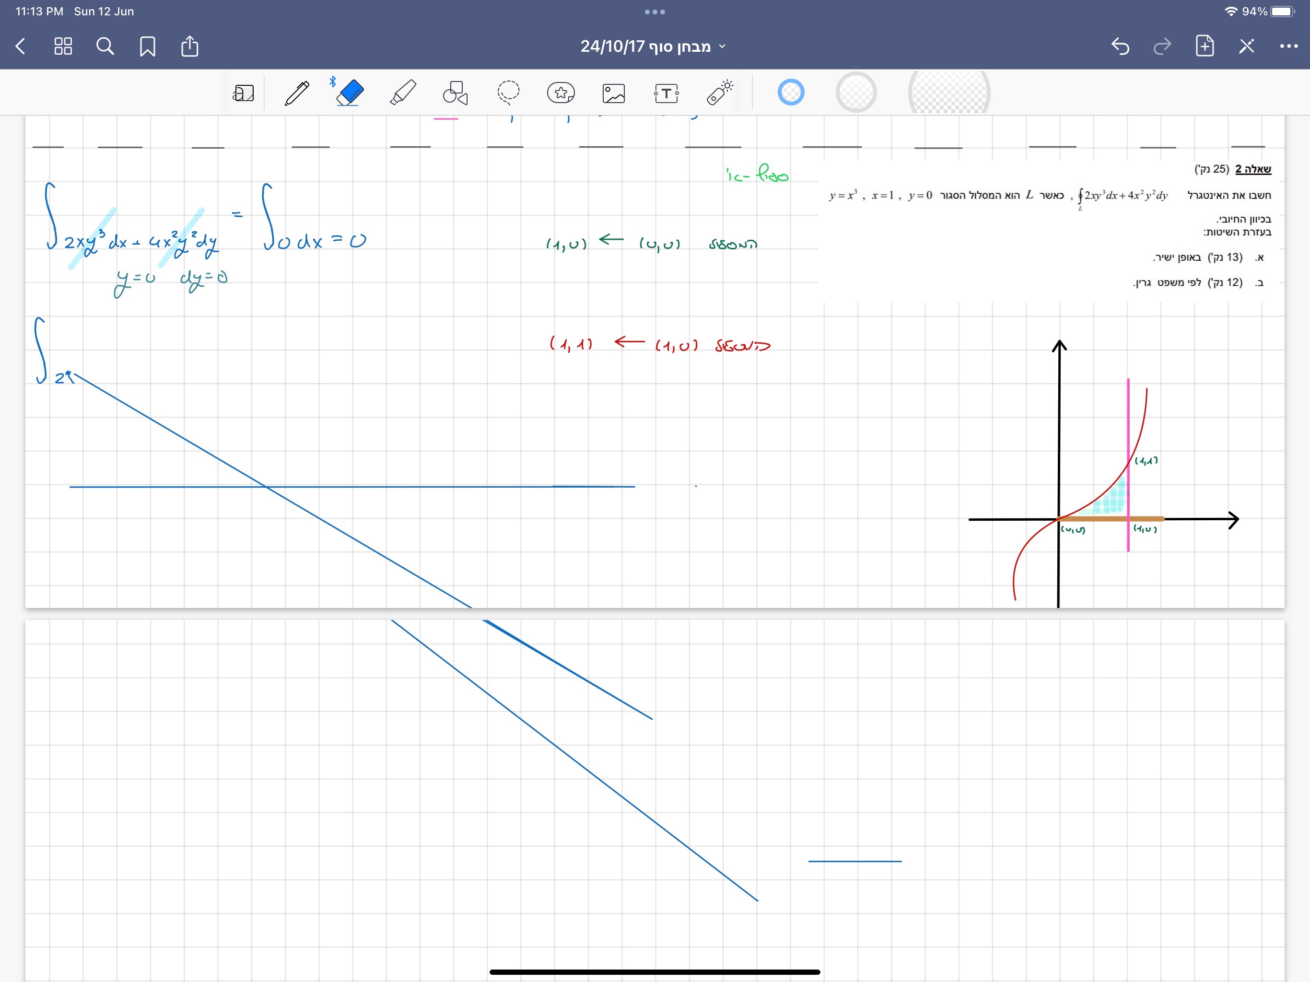The width and height of the screenshot is (1310, 982).
Task: Select the Shapes tool
Action: click(455, 93)
